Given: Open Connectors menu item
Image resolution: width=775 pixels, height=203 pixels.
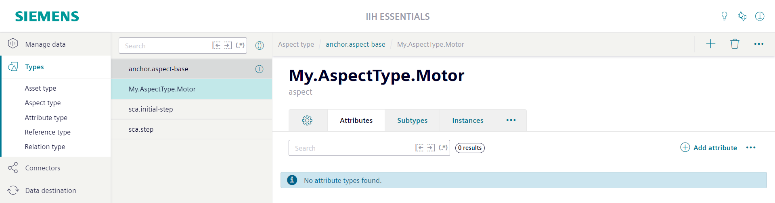Looking at the screenshot, I should click(x=55, y=168).
